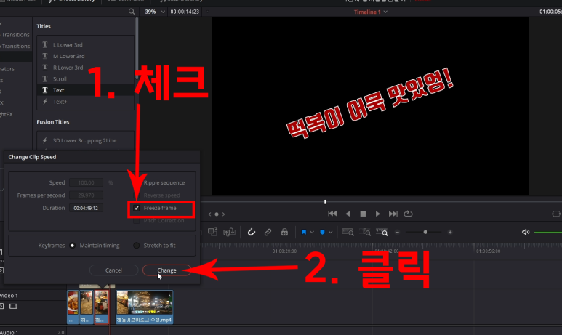Click the viewer scrubber playhead
Viewport: 562px width, 335px height.
pyautogui.click(x=325, y=202)
